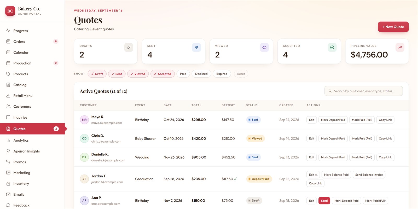Click the Viewed card eye icon
Image resolution: width=418 pixels, height=209 pixels.
[264, 47]
